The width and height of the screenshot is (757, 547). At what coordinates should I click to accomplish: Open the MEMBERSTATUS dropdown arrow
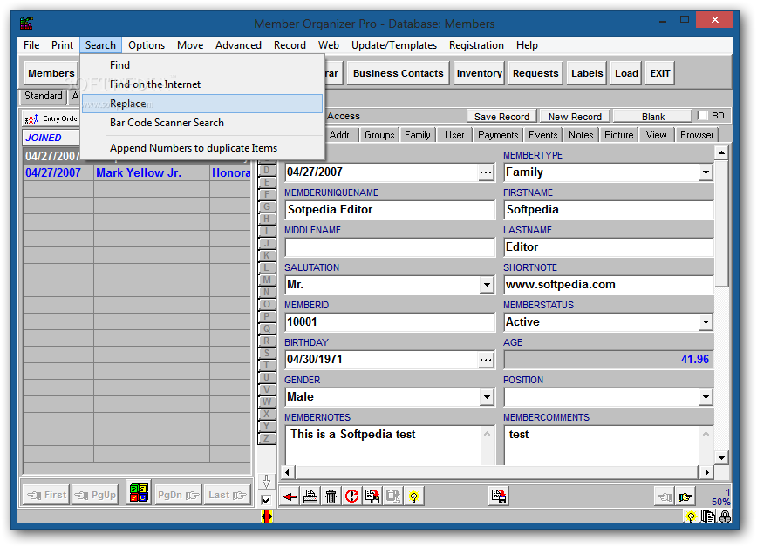pos(706,321)
